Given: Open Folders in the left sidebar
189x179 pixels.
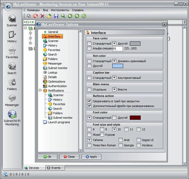Looking at the screenshot, I should [12, 82].
